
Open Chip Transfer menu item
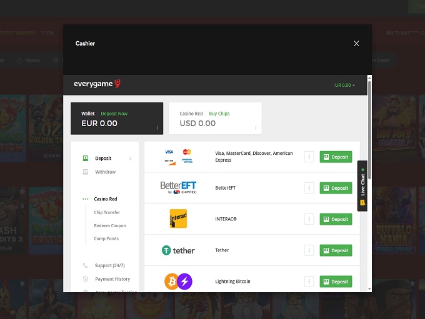coord(107,212)
